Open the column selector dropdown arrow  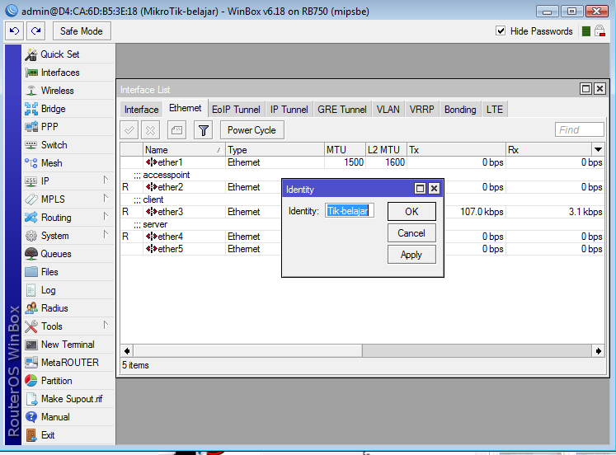click(598, 149)
